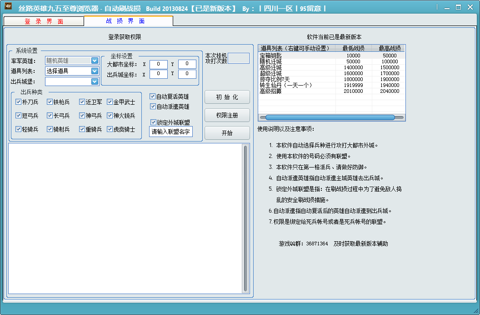The height and width of the screenshot is (315, 480).
Task: Toggle the 轻骑兵 checkbox
Action: (18, 129)
